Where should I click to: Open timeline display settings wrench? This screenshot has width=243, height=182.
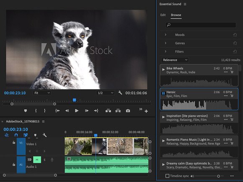click(x=45, y=135)
